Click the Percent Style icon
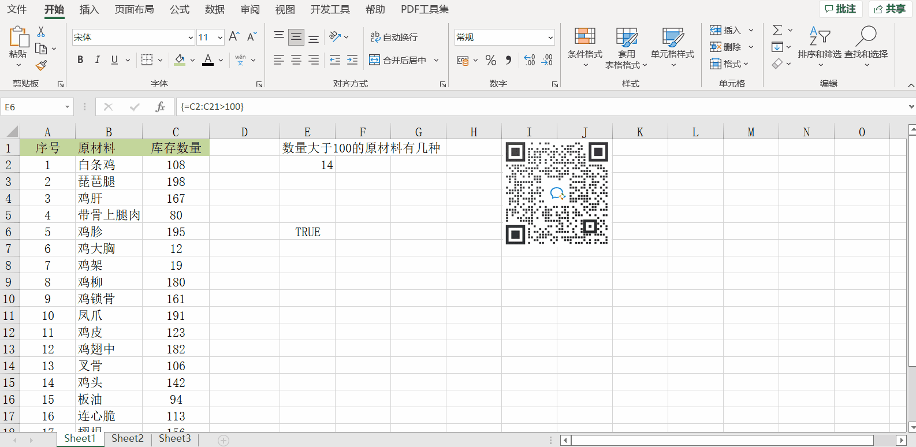This screenshot has height=447, width=916. tap(491, 60)
